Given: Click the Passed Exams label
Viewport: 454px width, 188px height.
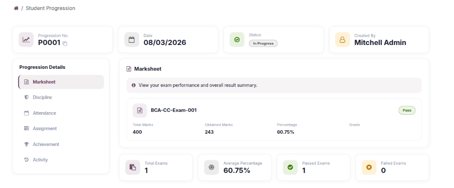Looking at the screenshot, I should pyautogui.click(x=316, y=163).
